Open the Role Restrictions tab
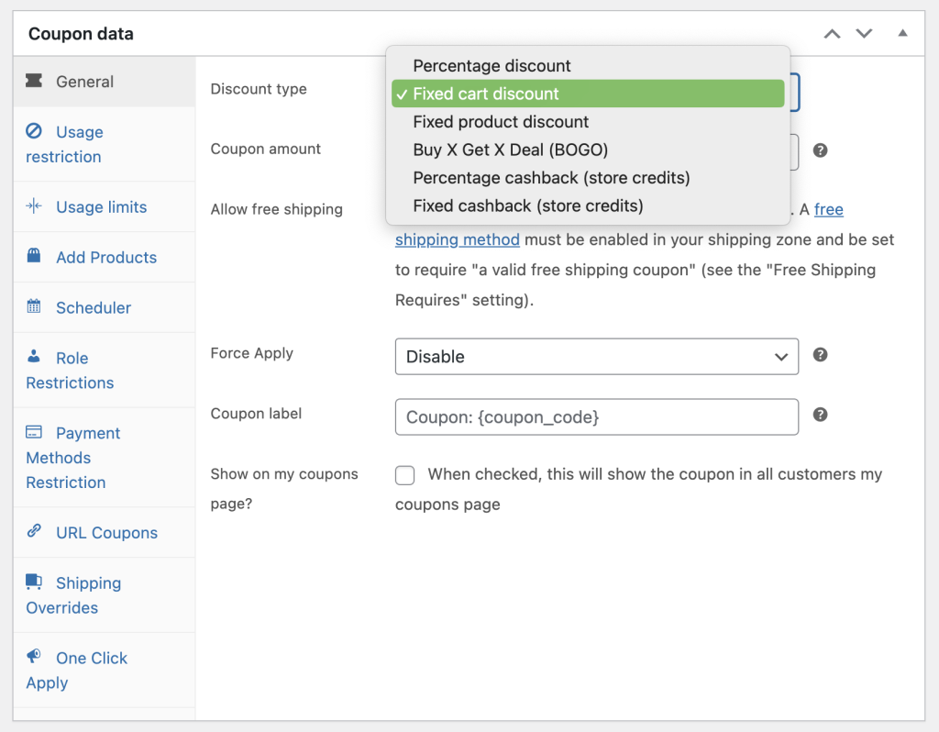Screen dimensions: 939x732 point(105,371)
